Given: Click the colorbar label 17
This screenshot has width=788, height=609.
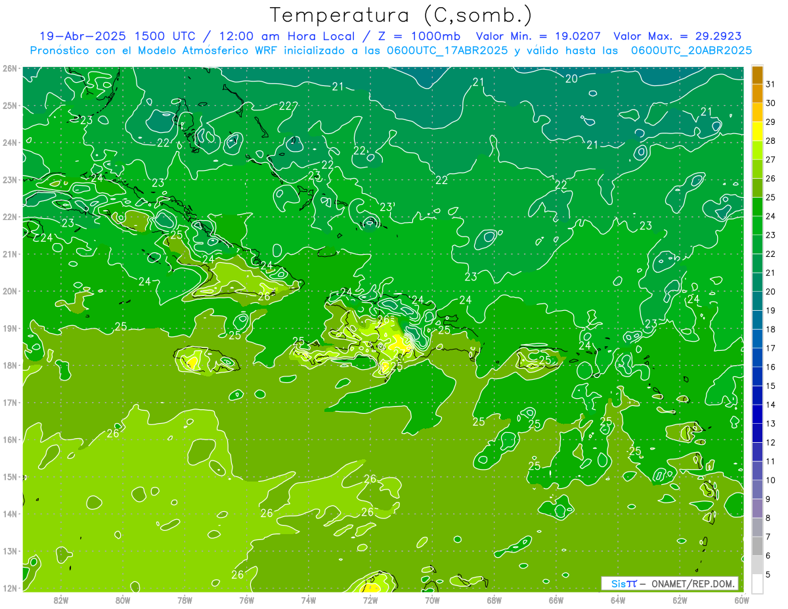Looking at the screenshot, I should (x=770, y=348).
